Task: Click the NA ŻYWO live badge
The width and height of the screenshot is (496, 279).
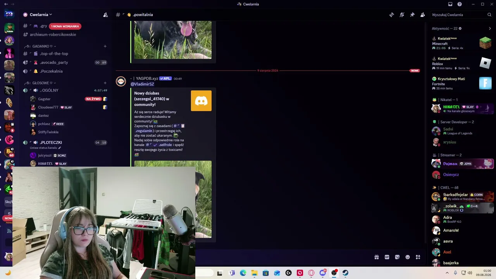Action: (93, 99)
